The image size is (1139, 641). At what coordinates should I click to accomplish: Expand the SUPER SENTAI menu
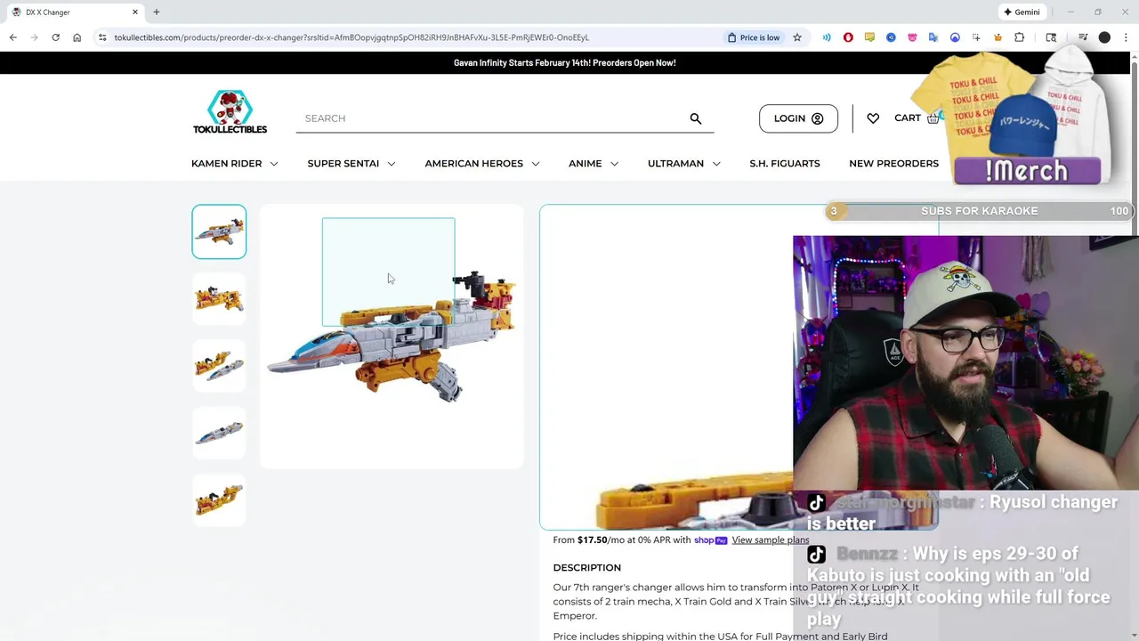pyautogui.click(x=351, y=164)
